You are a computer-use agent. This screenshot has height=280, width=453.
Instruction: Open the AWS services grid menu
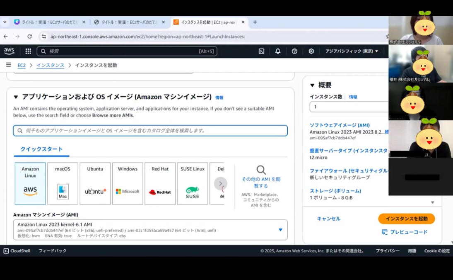pyautogui.click(x=28, y=51)
